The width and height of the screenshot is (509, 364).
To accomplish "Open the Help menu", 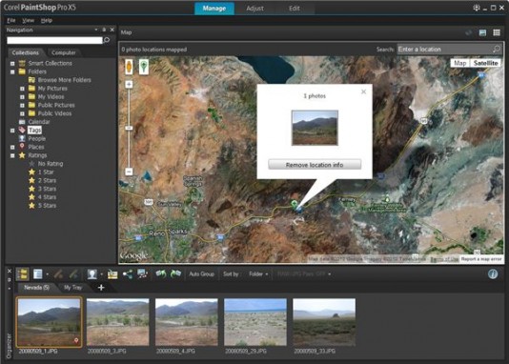I will point(47,20).
